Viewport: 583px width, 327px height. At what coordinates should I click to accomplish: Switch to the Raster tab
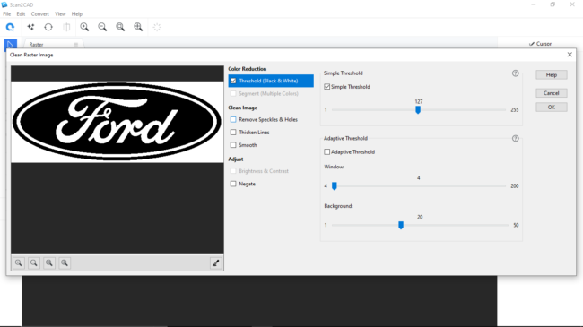tap(37, 45)
